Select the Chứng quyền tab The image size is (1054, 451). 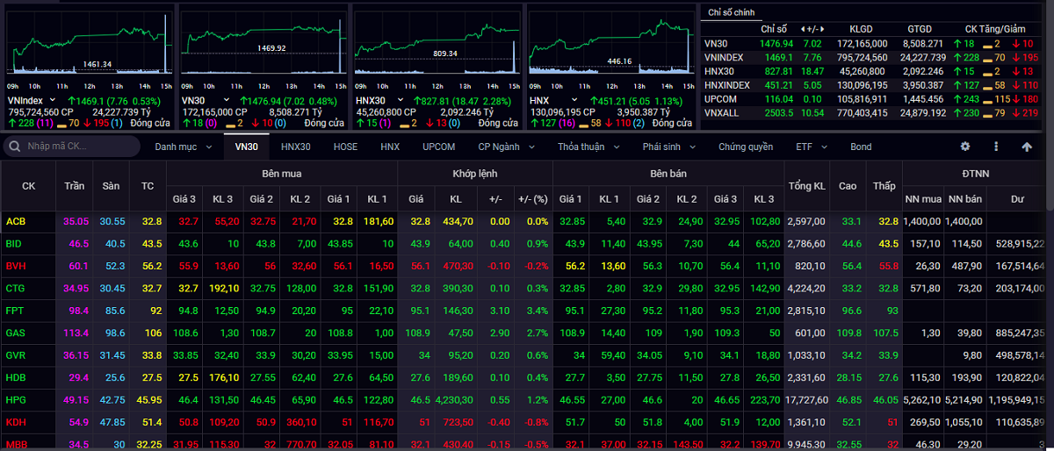(745, 147)
